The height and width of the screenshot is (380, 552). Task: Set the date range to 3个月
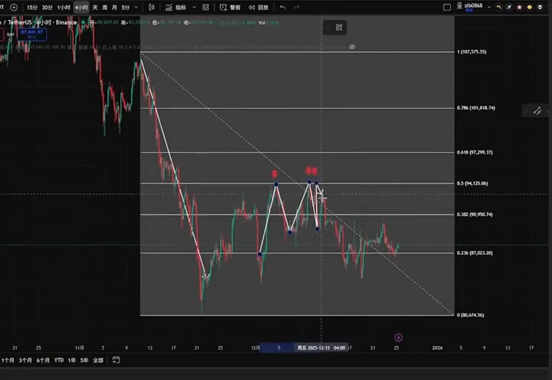click(26, 360)
